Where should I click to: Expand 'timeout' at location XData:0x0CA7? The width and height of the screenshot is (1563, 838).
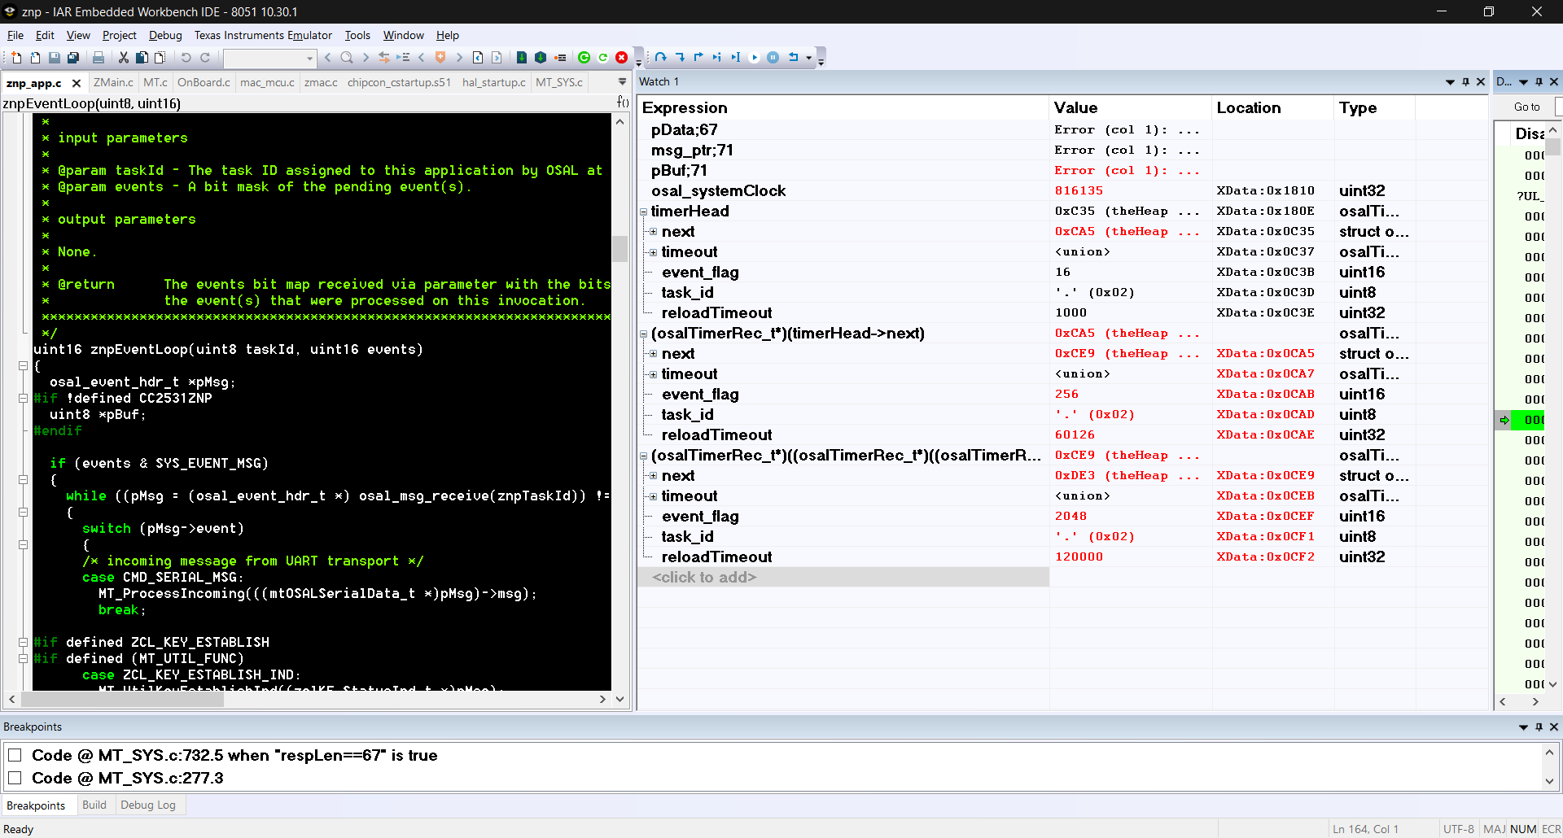pyautogui.click(x=653, y=374)
